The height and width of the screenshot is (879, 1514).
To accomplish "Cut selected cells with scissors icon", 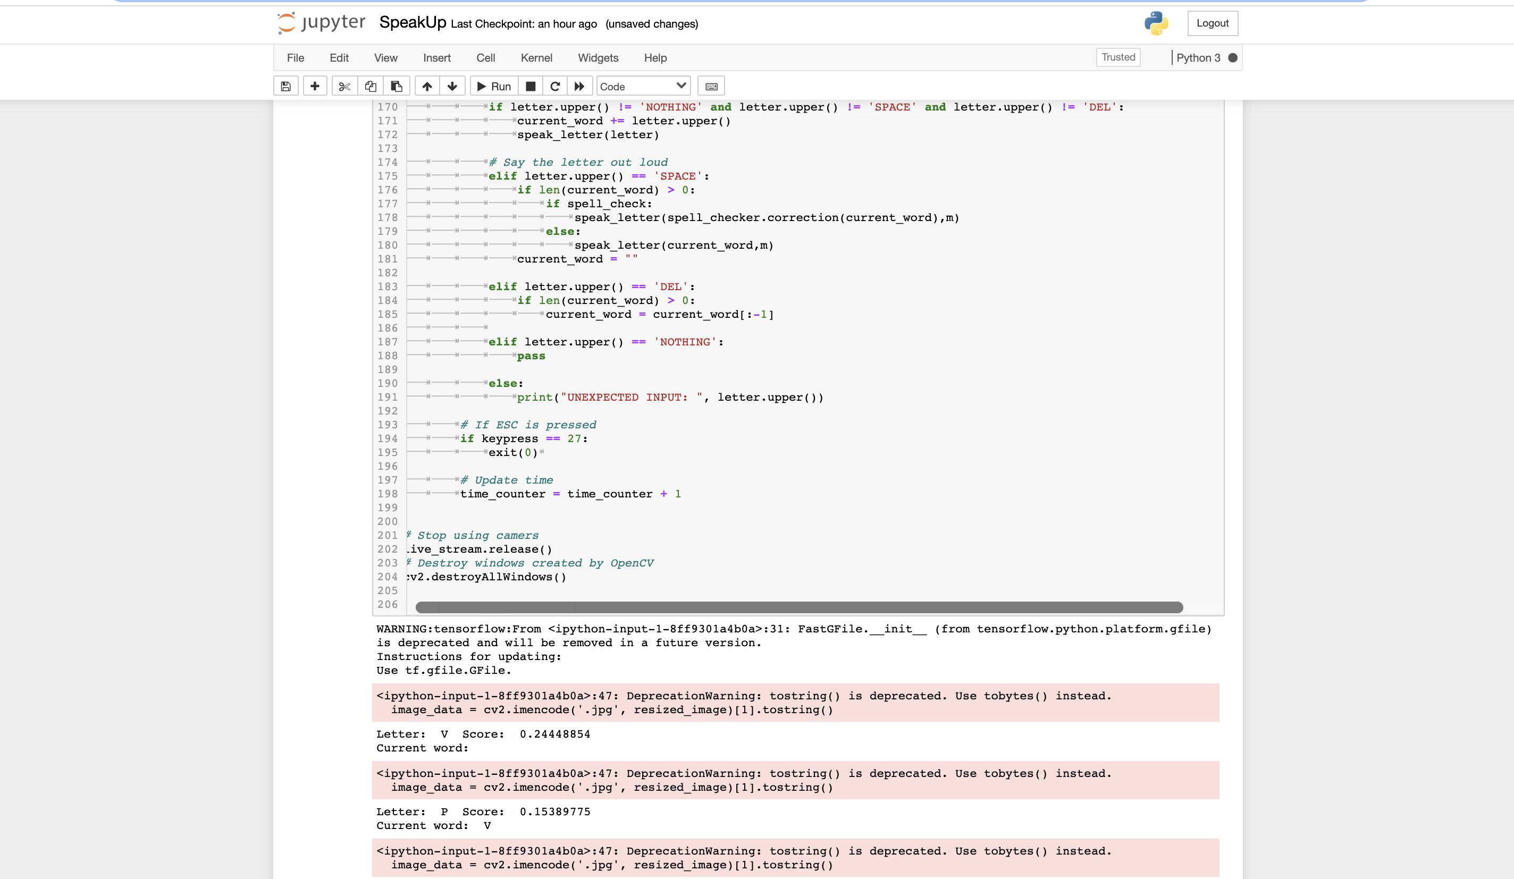I will click(344, 87).
